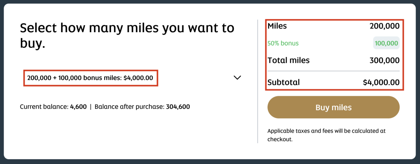Open the 200,000 + 100,000 bonus miles selector

click(91, 78)
